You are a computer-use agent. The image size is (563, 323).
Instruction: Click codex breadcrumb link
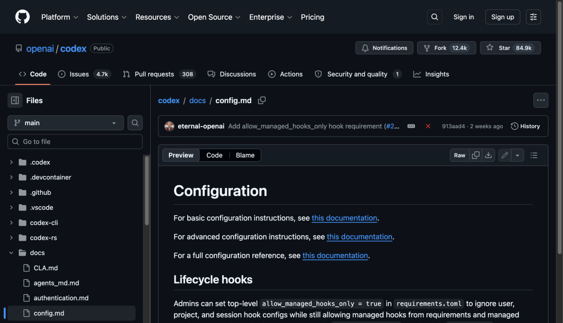pos(169,101)
